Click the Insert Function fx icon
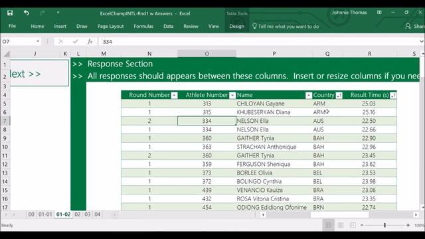Screen dimensions: 425x239 click(90, 41)
